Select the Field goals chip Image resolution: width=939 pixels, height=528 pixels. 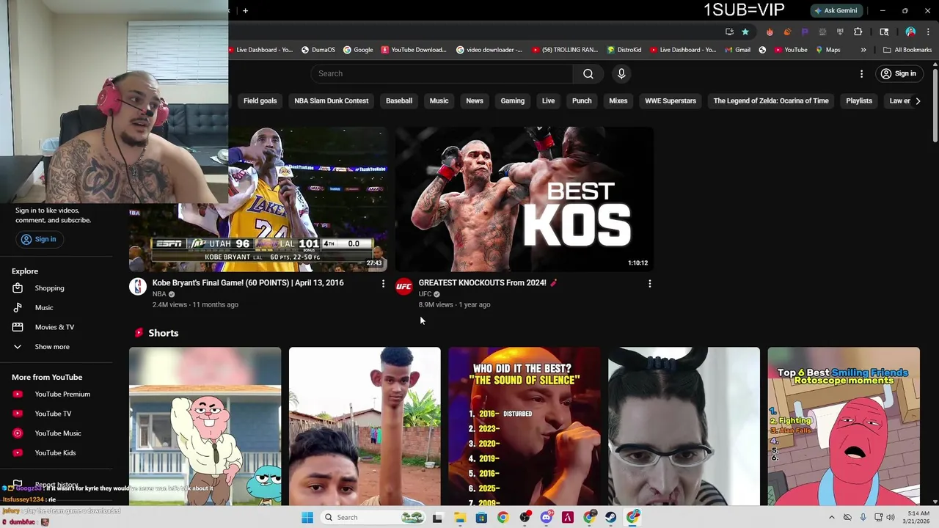click(260, 101)
